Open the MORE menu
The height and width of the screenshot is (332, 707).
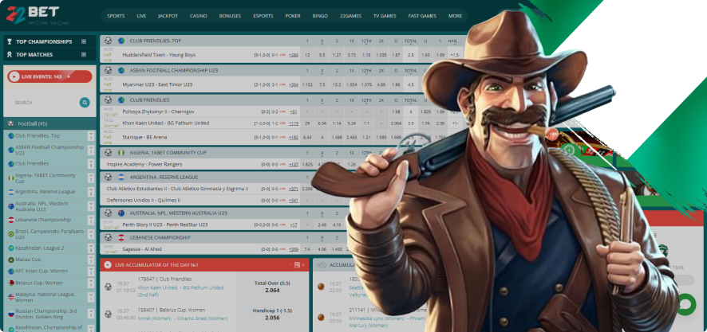tap(455, 16)
